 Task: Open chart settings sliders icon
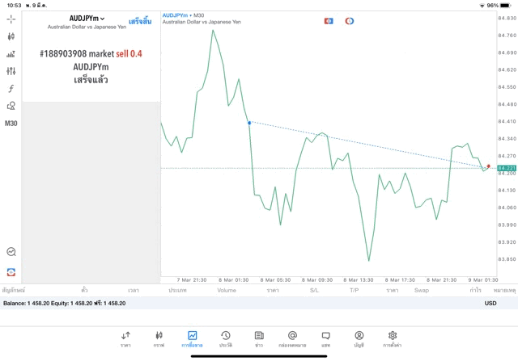pos(11,71)
